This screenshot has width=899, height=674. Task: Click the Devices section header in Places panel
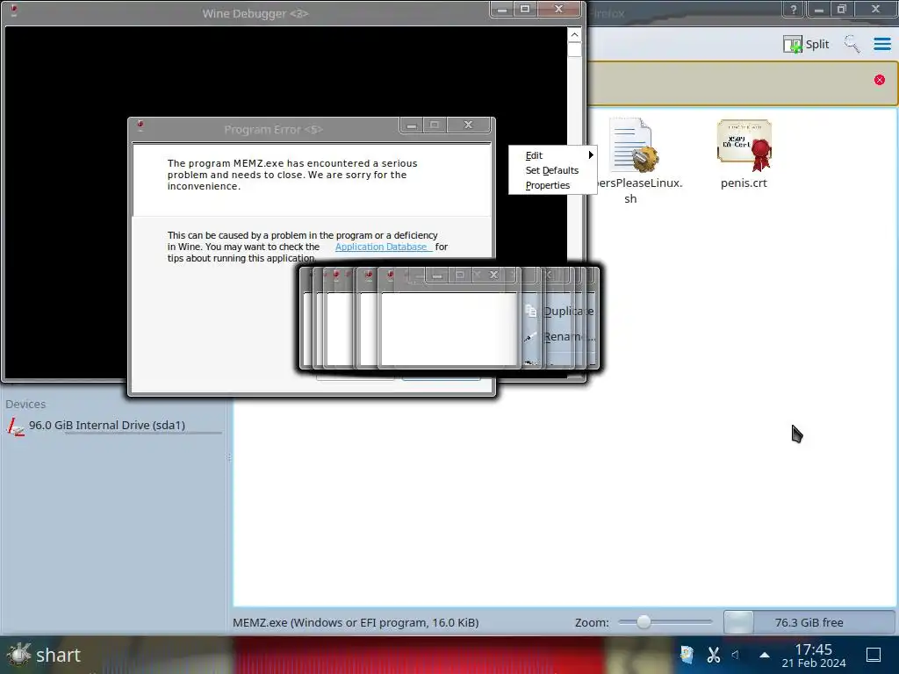click(x=25, y=404)
